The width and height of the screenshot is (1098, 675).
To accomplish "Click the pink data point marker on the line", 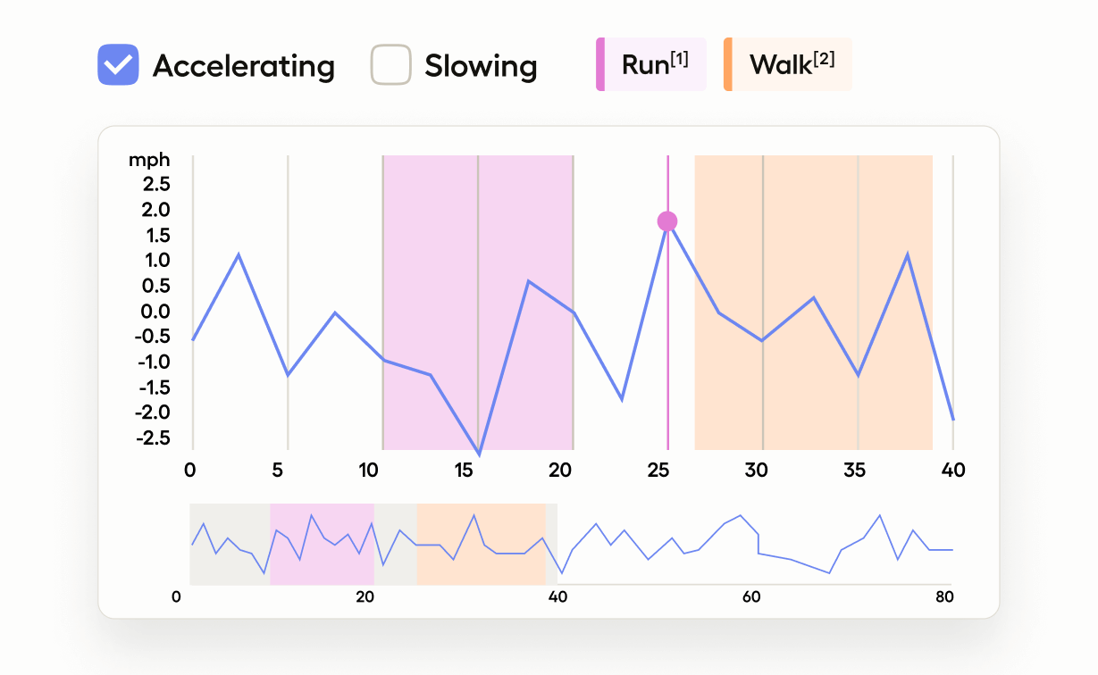I will (667, 221).
